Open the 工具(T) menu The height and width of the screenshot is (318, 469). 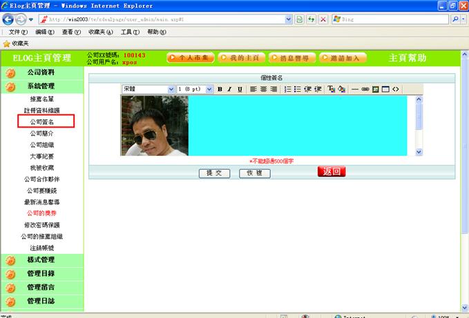(x=131, y=32)
